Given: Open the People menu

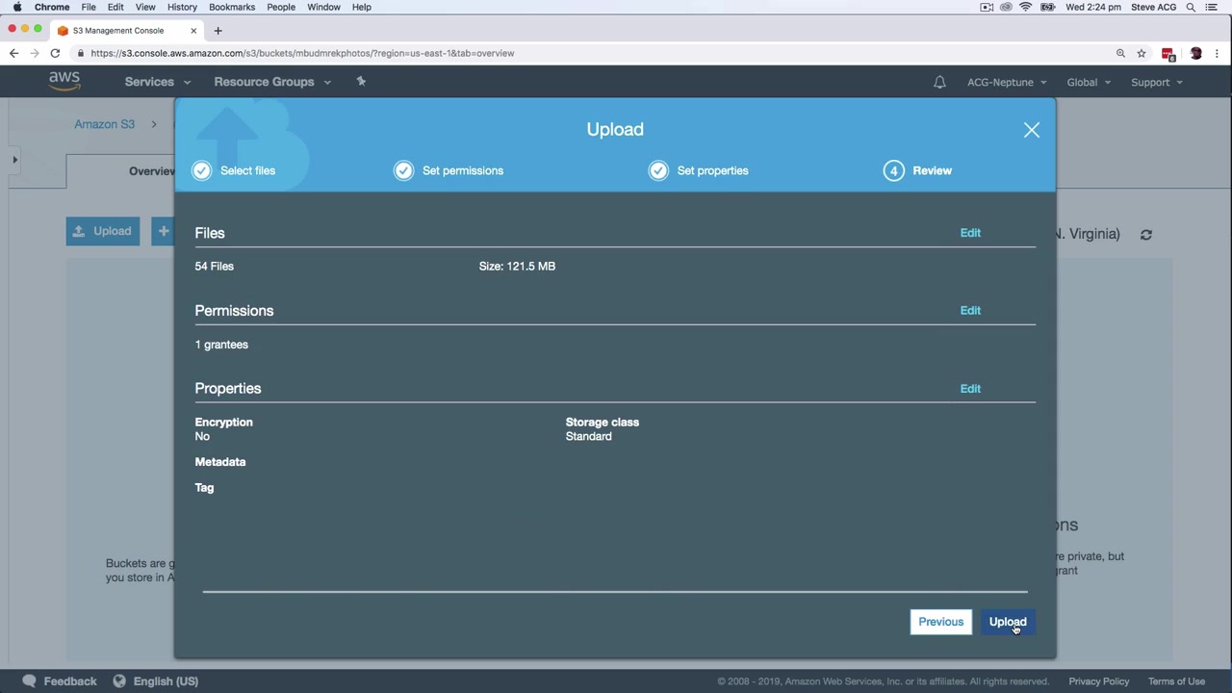Looking at the screenshot, I should [x=281, y=7].
